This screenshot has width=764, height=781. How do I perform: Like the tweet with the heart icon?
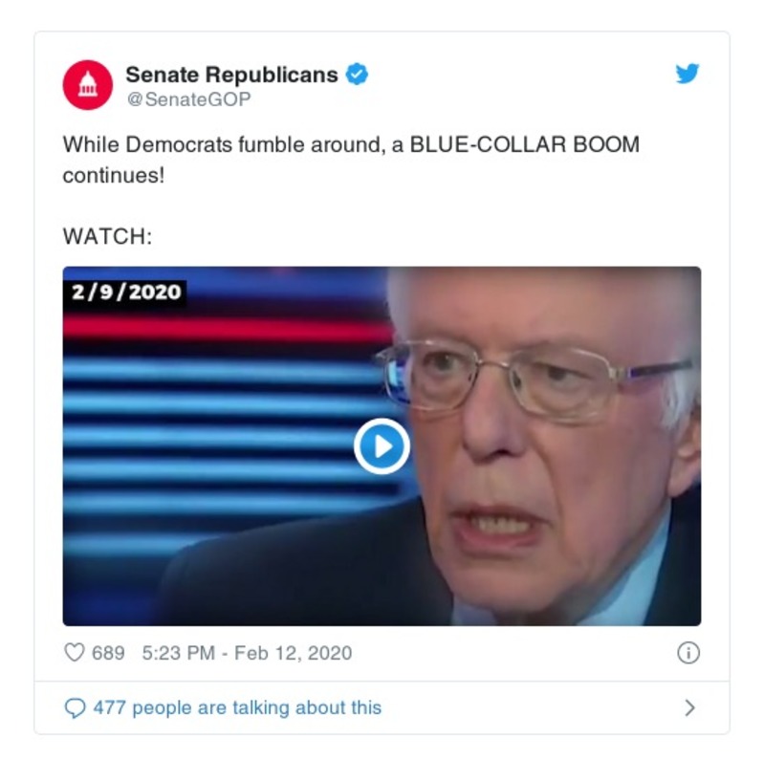pos(75,653)
